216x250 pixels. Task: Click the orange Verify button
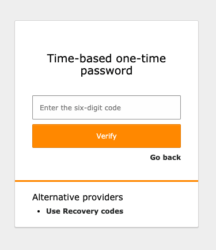tap(107, 136)
